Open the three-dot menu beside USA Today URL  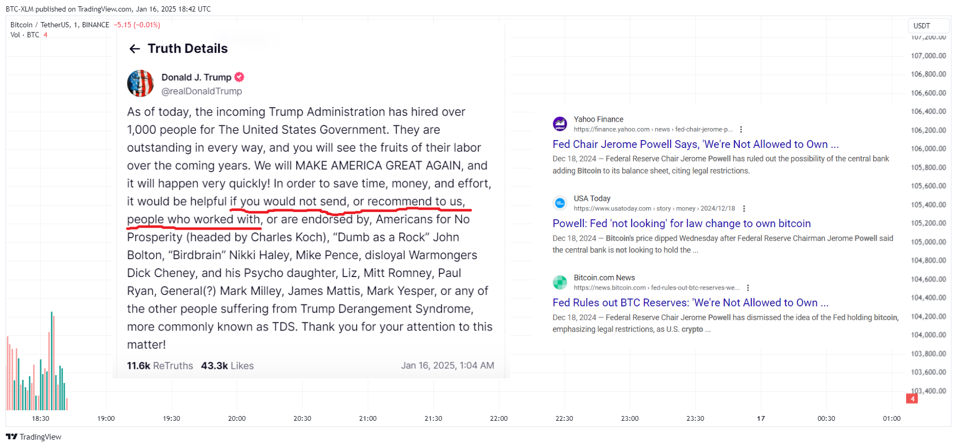[x=744, y=209]
